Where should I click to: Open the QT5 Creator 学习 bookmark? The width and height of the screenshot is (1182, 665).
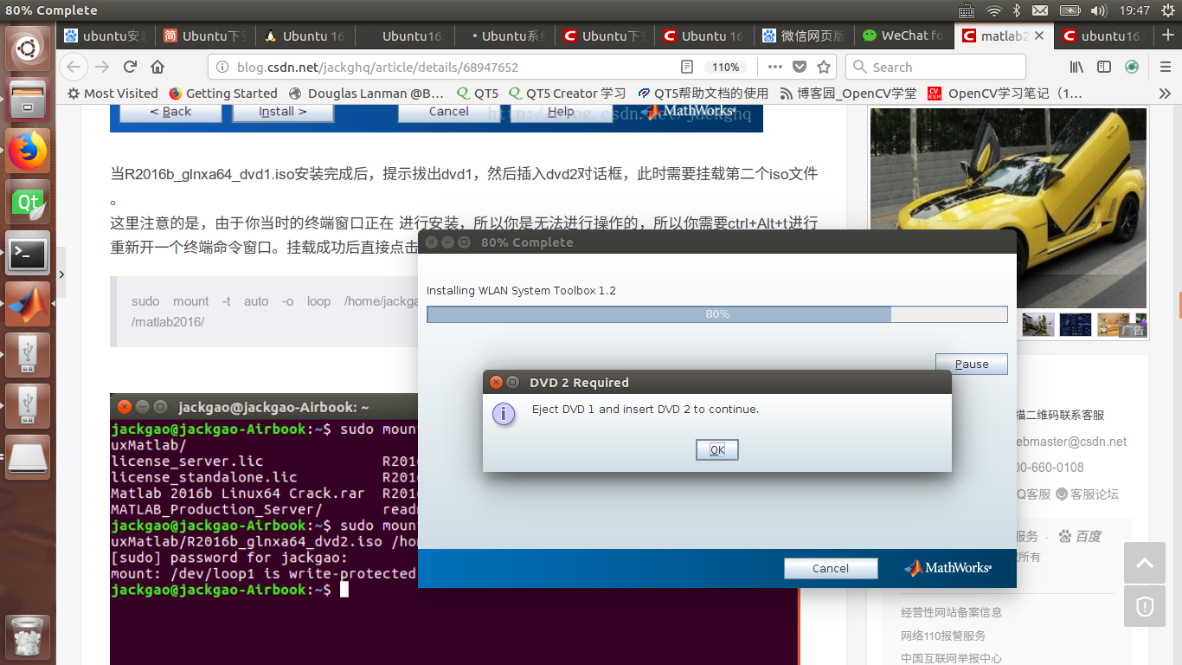(568, 94)
